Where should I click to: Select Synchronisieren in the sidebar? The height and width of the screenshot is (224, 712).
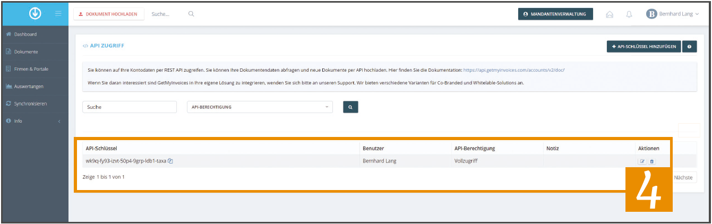click(35, 104)
